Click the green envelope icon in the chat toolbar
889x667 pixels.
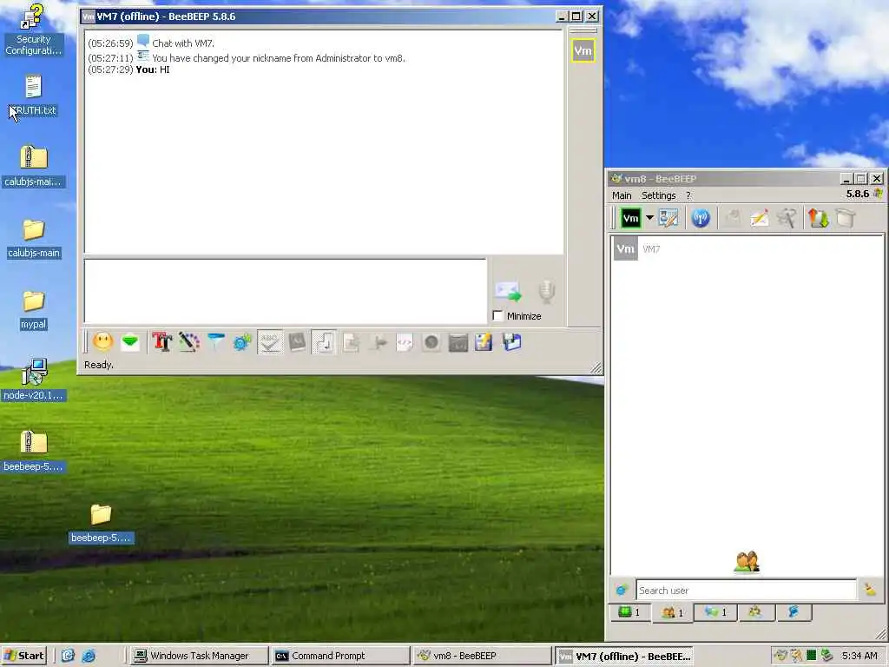click(130, 342)
